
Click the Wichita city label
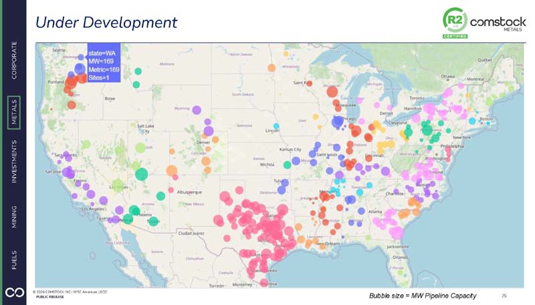click(267, 165)
